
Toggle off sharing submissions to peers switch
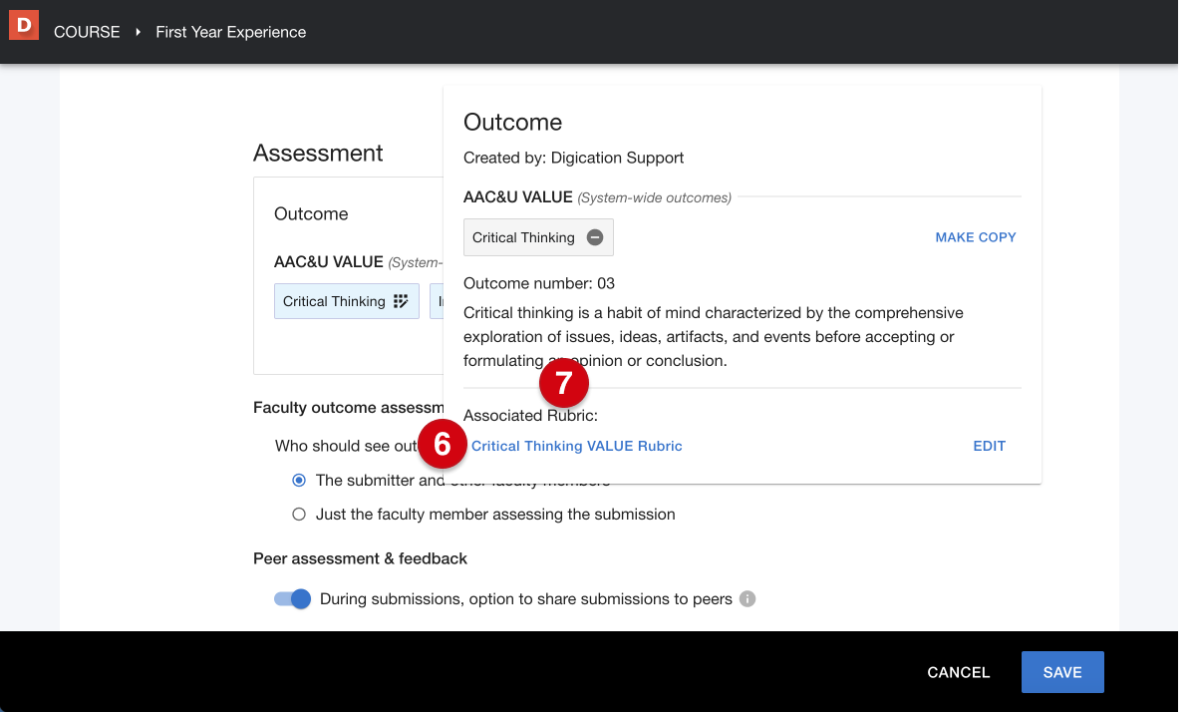pyautogui.click(x=293, y=599)
